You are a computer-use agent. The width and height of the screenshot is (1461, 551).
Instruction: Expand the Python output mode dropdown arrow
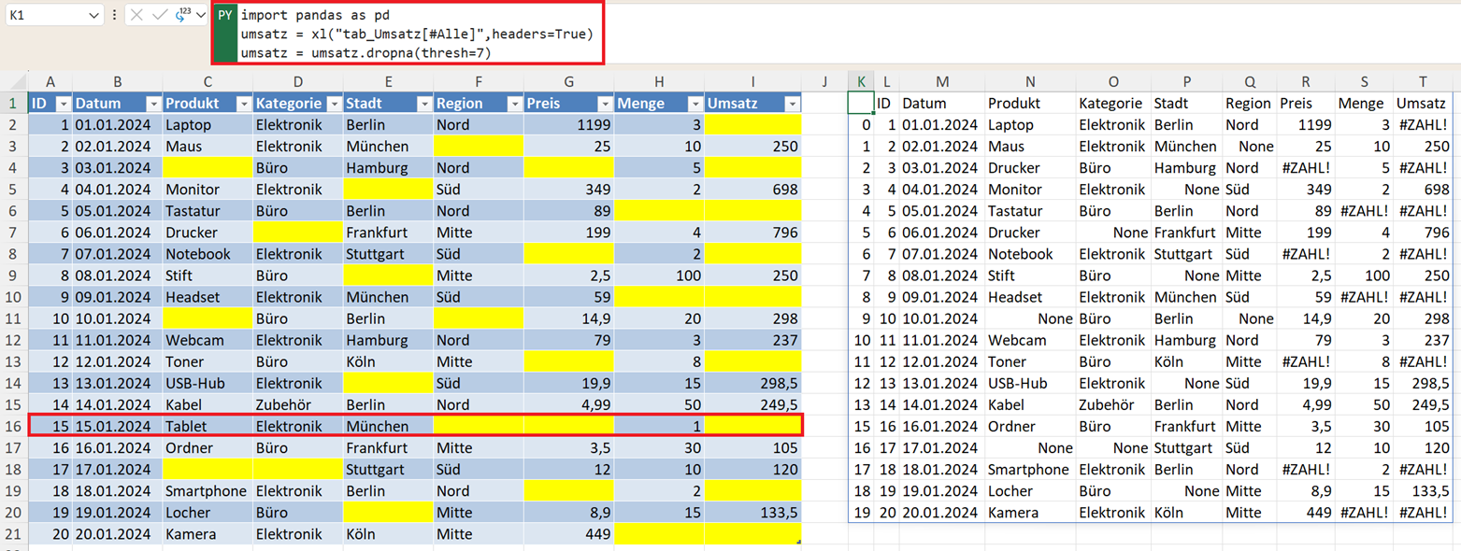tap(200, 16)
